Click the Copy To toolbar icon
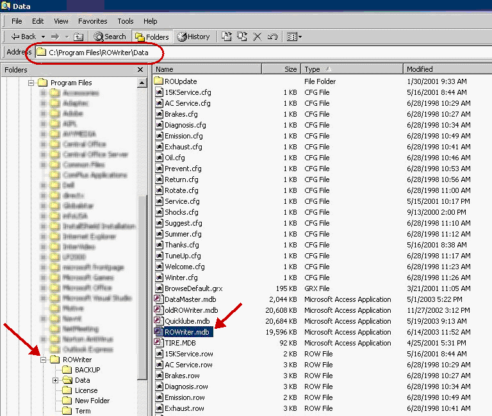This screenshot has width=492, height=416. (x=242, y=37)
